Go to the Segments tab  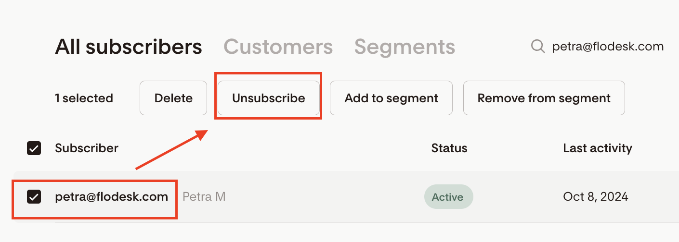405,47
